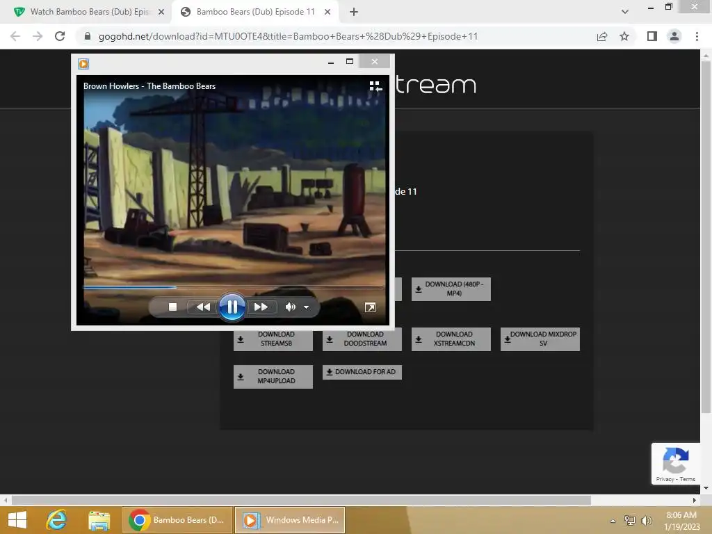The height and width of the screenshot is (534, 712).
Task: Click Download XstreamCDN button
Action: [451, 339]
